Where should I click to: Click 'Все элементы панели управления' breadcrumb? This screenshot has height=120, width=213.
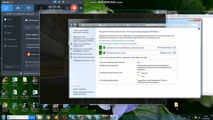pos(114,25)
